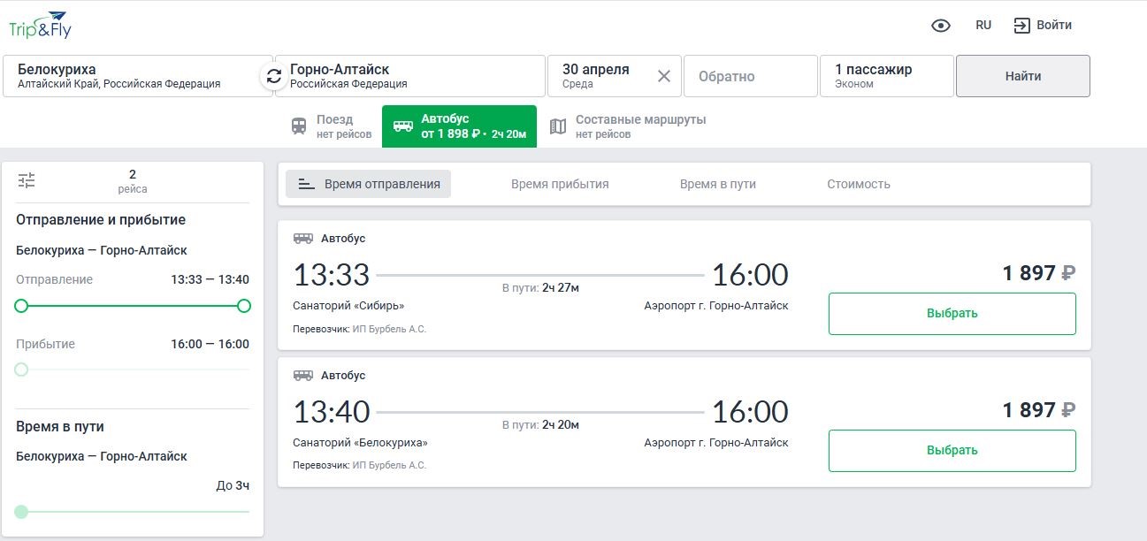The image size is (1147, 541).
Task: Switch language via RU selector
Action: [x=983, y=26]
